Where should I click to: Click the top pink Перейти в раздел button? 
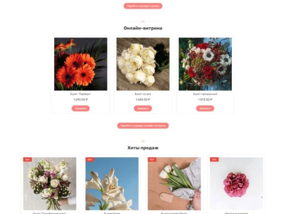tap(143, 6)
